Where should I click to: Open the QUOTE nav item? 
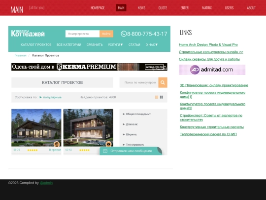[x=163, y=8]
